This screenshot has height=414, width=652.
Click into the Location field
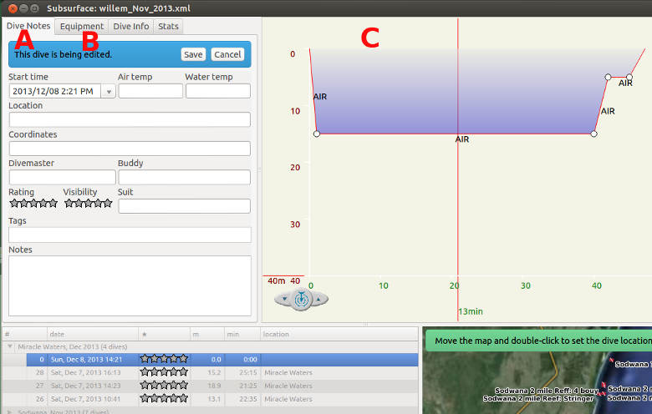tap(130, 119)
